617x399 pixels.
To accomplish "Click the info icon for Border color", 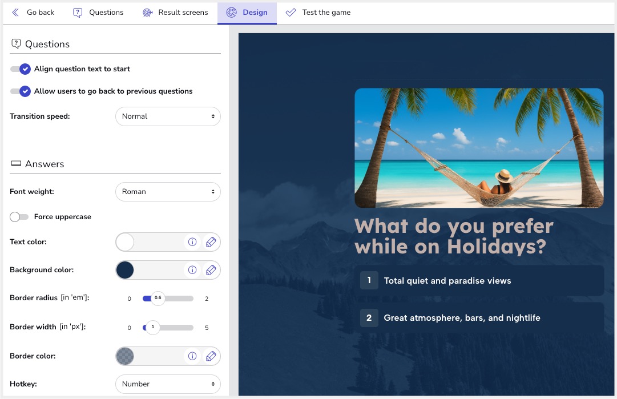I will coord(192,356).
